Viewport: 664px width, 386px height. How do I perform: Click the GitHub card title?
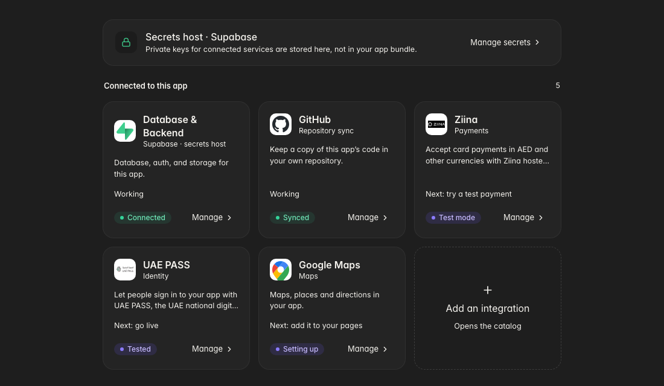pos(314,120)
